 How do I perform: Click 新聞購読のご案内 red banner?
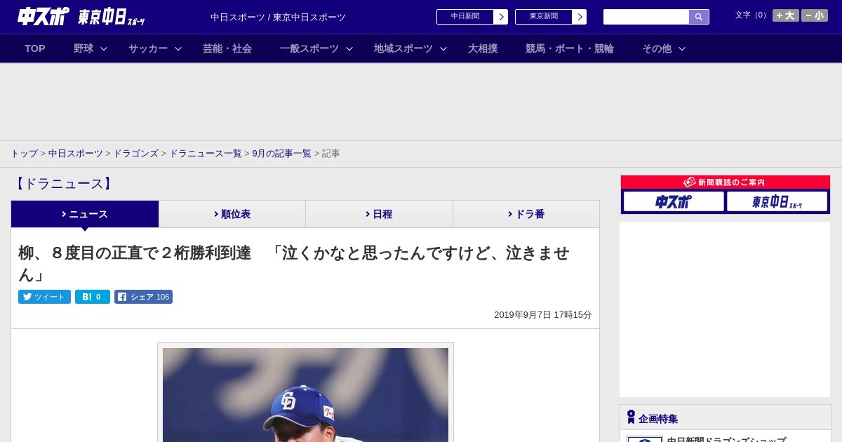pyautogui.click(x=726, y=182)
